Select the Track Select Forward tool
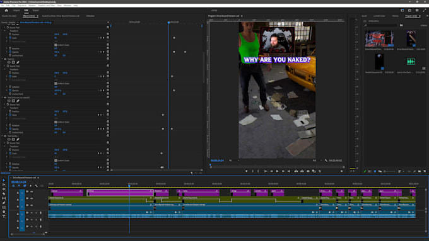The width and height of the screenshot is (429, 241). pos(4,185)
